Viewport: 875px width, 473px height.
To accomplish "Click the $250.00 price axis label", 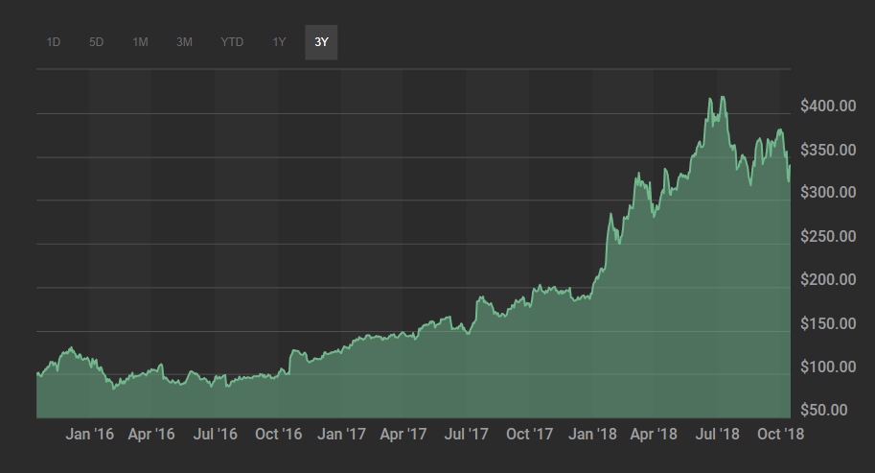I will pos(828,236).
